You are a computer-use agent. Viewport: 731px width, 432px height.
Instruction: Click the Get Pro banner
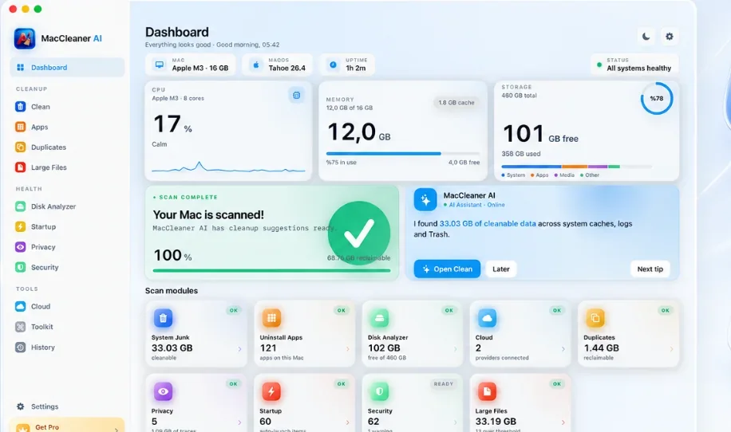click(x=67, y=426)
